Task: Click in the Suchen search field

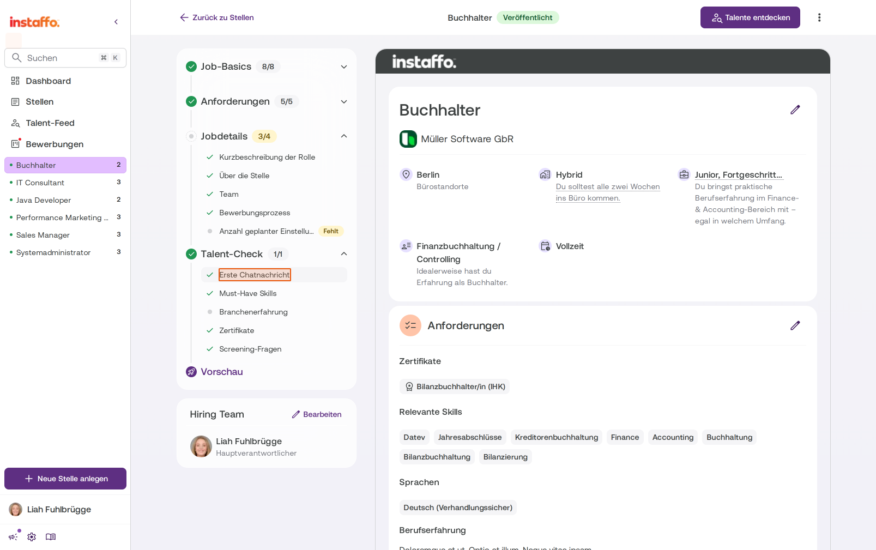Action: pos(65,58)
